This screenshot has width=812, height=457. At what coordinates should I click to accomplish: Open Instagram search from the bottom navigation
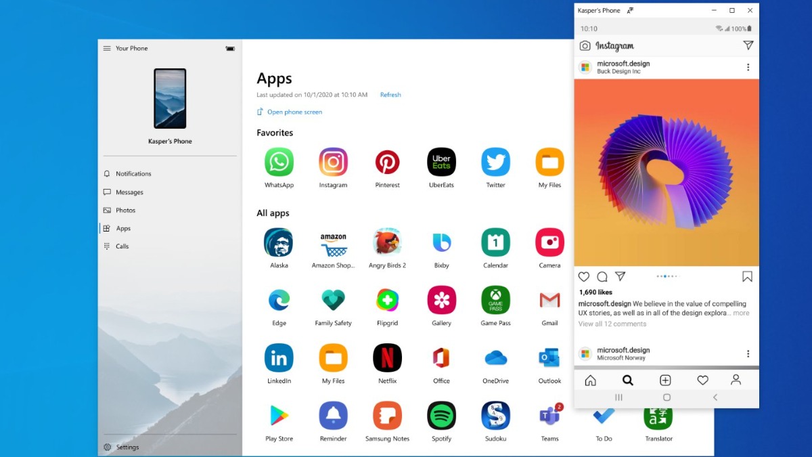point(628,380)
